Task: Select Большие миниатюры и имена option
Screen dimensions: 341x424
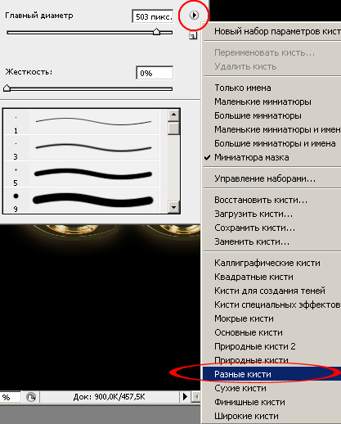Action: pos(272,143)
